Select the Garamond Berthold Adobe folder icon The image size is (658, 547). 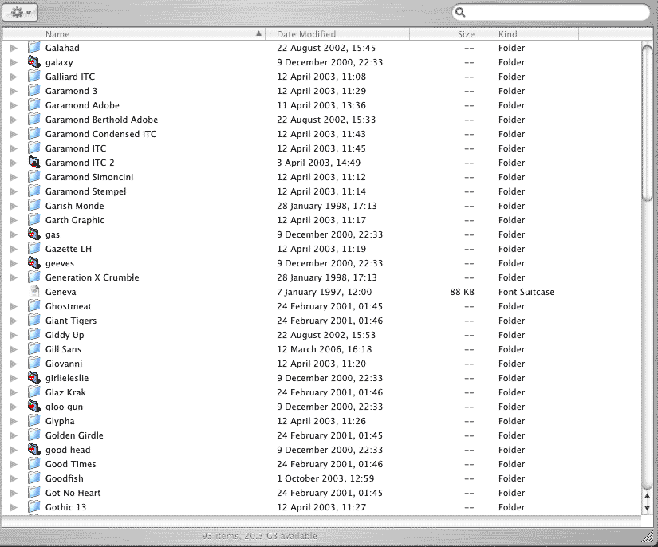pos(34,119)
